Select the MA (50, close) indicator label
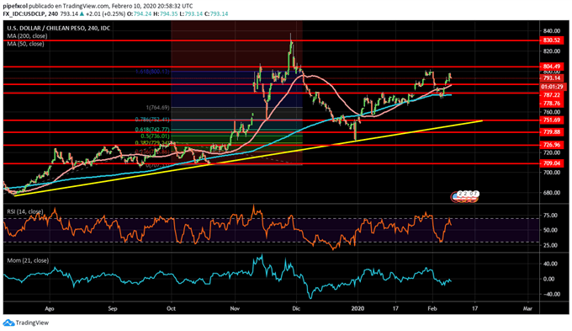Viewport: 572px width, 331px height. 25,44
